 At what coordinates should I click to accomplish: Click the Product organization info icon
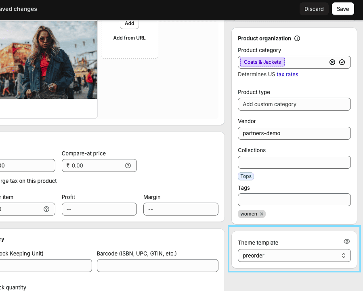(297, 39)
